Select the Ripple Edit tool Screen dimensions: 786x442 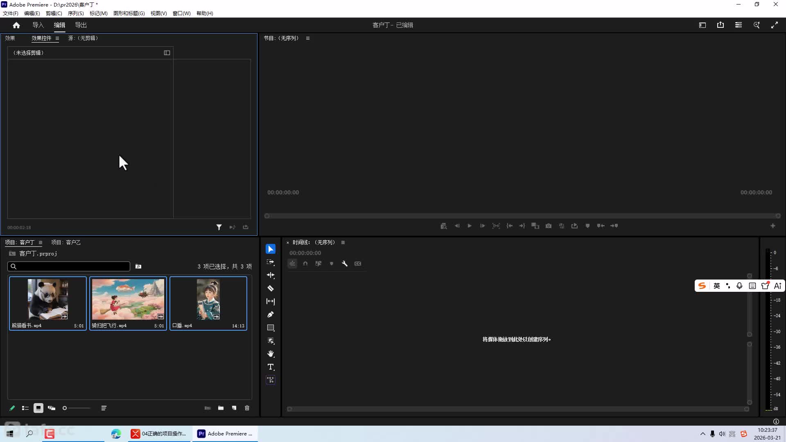271,275
